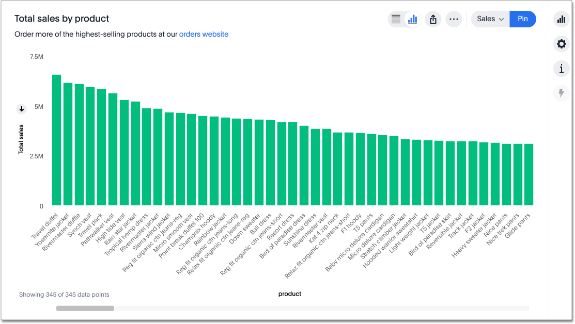
Task: Click the lightning bolt icon
Action: point(561,93)
